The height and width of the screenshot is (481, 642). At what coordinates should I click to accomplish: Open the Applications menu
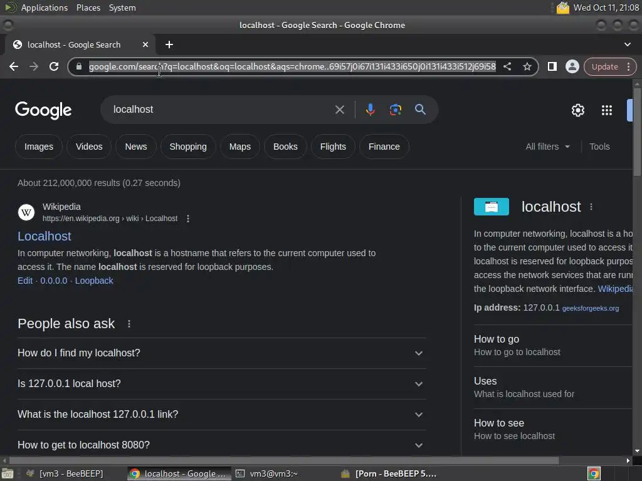coord(45,8)
